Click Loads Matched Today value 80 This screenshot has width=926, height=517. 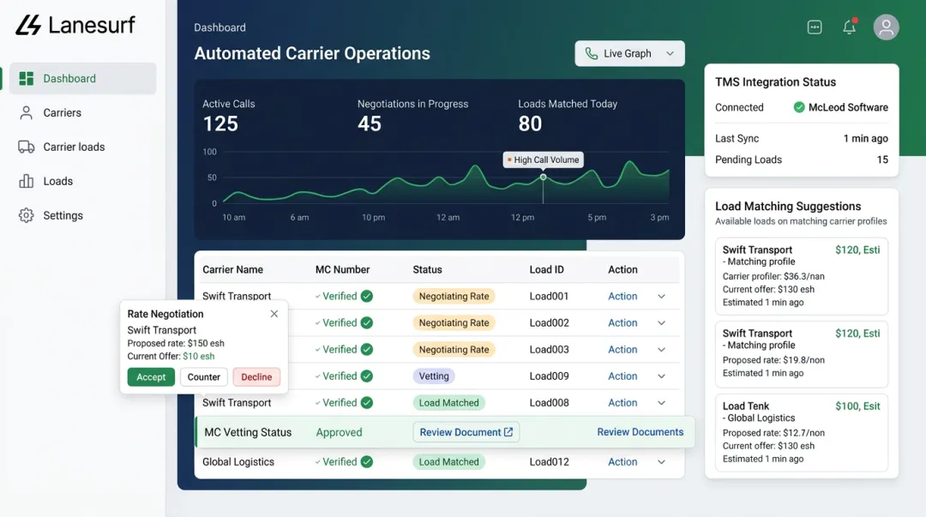530,123
